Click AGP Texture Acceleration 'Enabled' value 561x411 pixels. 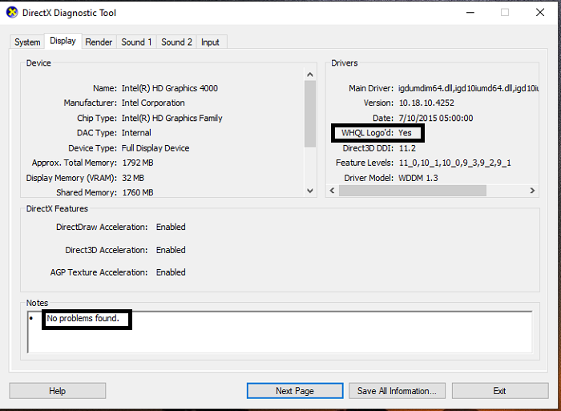click(x=171, y=272)
